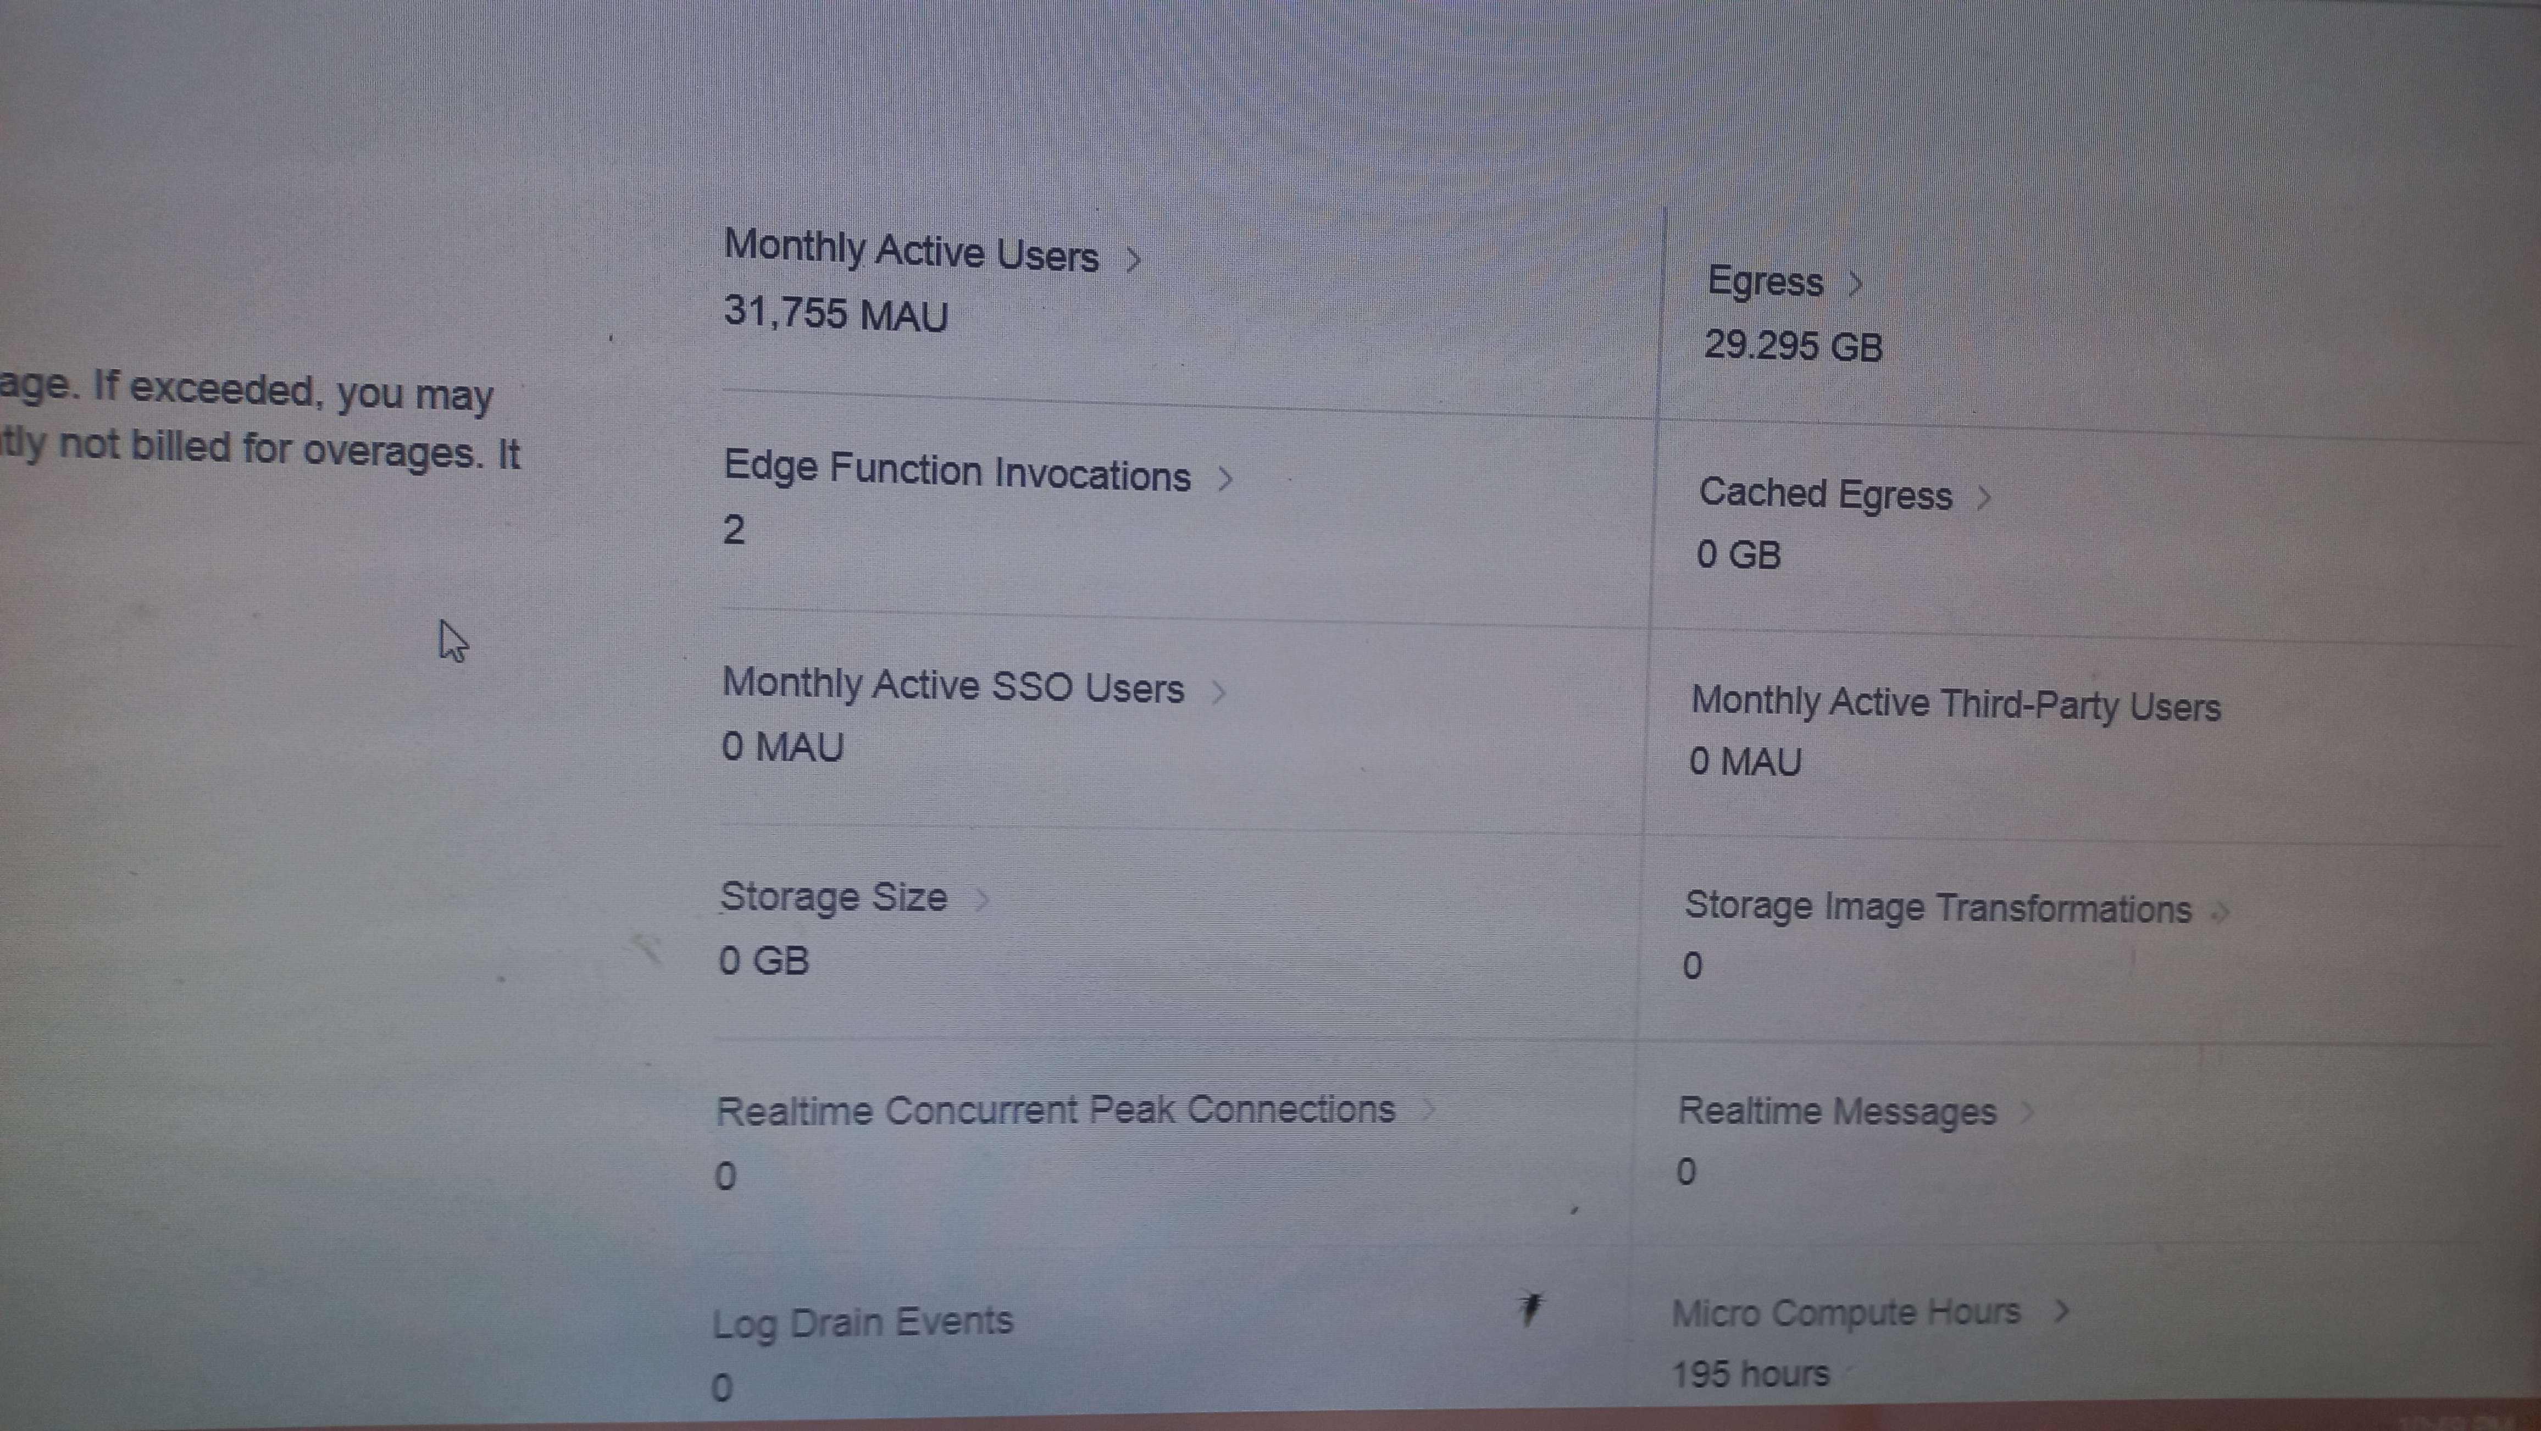This screenshot has width=2541, height=1431.
Task: Open Monthly Active Third-Party Users label
Action: point(1955,705)
